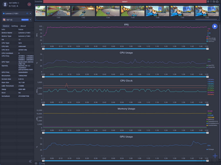This screenshot has width=221, height=165.
Task: Select the SerialNum value ZY22DW7P9K
Action: (x=24, y=96)
